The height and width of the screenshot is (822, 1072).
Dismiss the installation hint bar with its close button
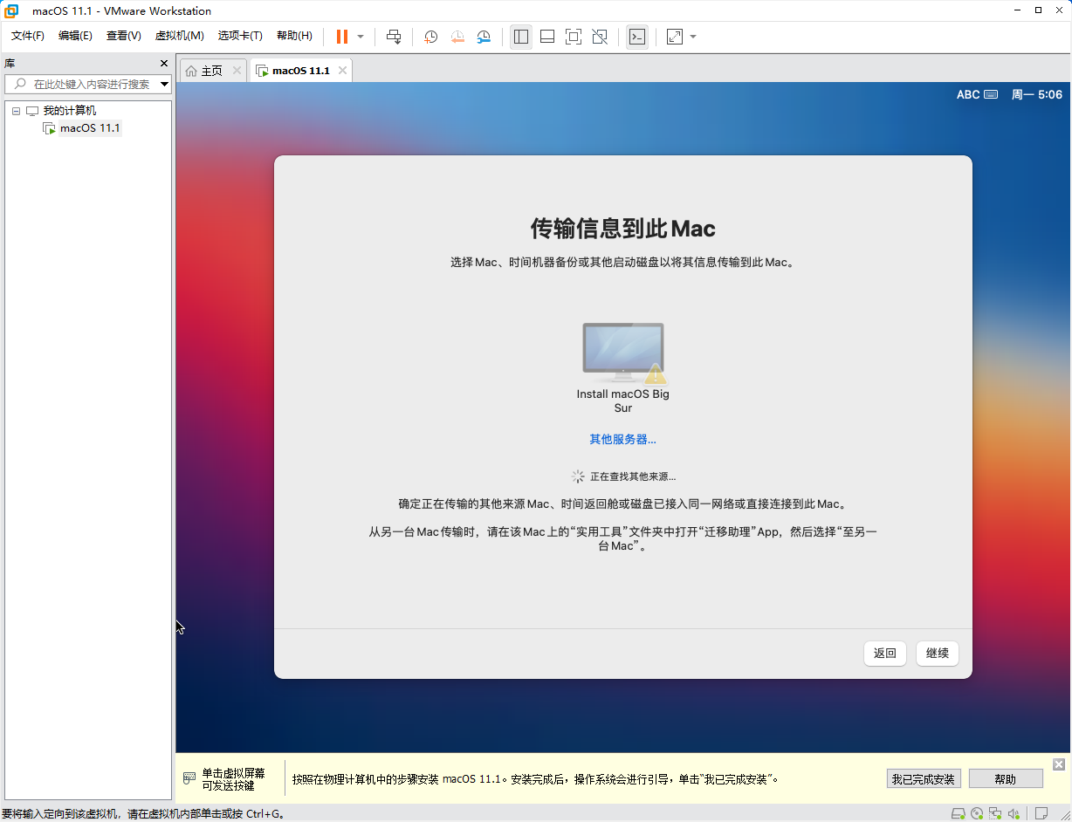[1059, 765]
